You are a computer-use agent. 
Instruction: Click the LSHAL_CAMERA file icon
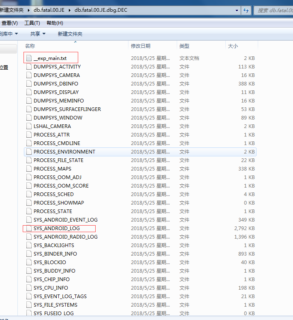point(29,126)
